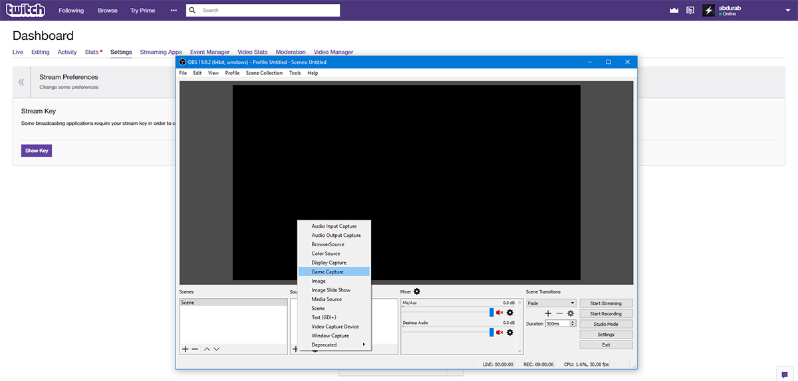Viewport: 798px width, 381px height.
Task: Enable Studio Mode
Action: click(x=606, y=324)
